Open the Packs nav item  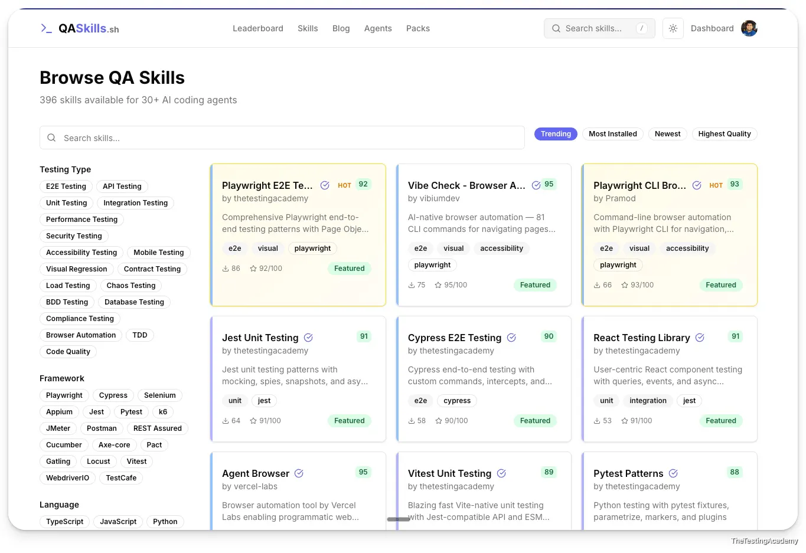(x=418, y=28)
